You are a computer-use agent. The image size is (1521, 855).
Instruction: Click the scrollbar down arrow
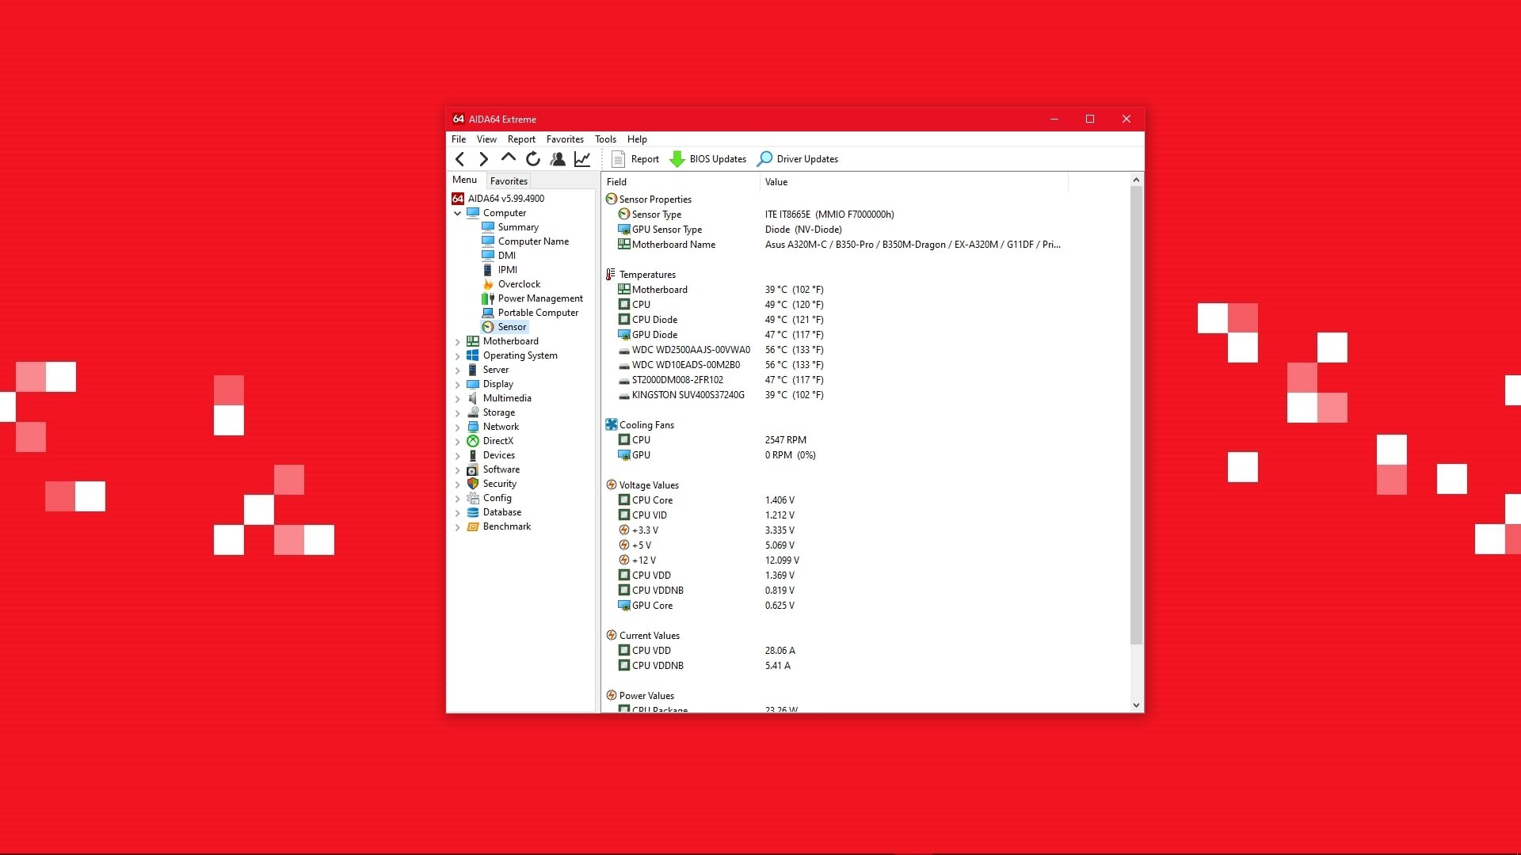[1136, 705]
